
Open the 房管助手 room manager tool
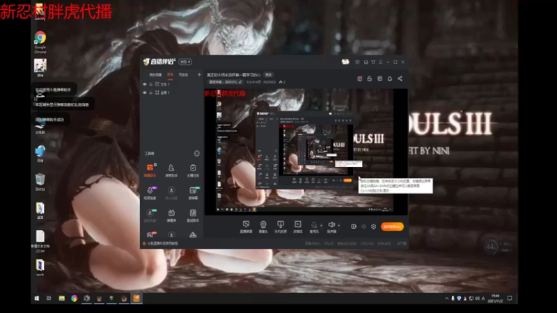(171, 170)
